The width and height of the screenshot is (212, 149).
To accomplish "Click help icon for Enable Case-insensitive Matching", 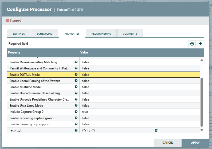I will [x=76, y=62].
